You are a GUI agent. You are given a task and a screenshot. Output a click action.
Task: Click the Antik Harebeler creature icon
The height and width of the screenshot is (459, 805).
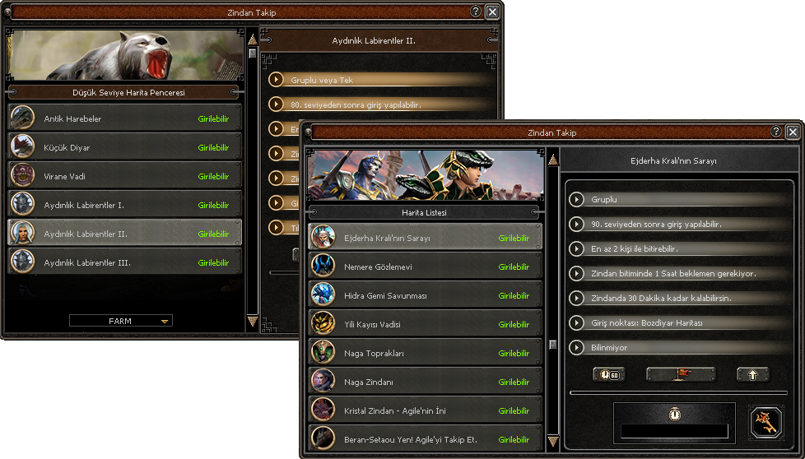pyautogui.click(x=22, y=118)
